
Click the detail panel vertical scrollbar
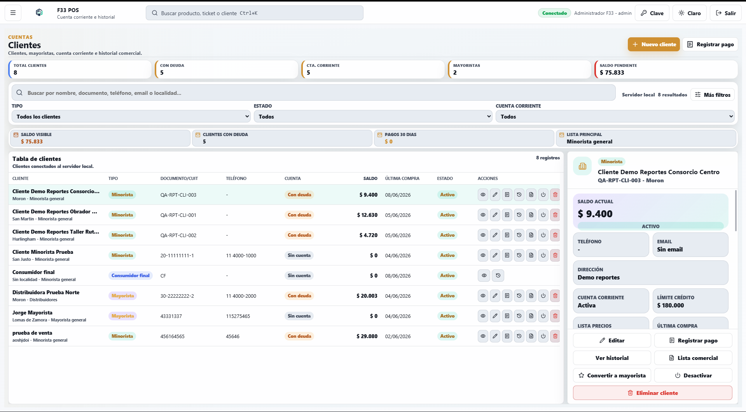pyautogui.click(x=736, y=210)
